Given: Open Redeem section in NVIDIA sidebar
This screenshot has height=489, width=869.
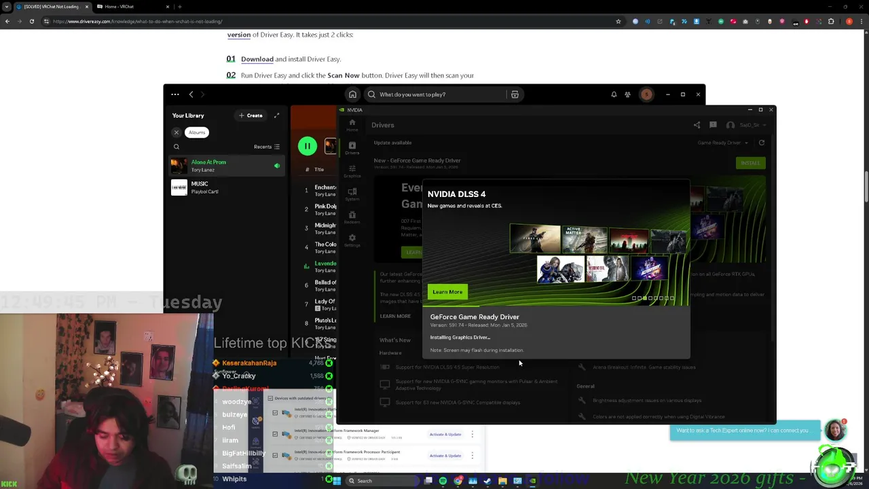Looking at the screenshot, I should coord(352,217).
